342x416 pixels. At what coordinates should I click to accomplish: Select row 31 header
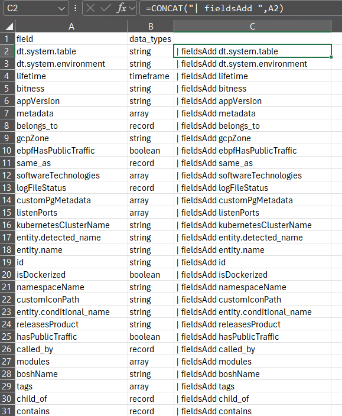[x=7, y=411]
